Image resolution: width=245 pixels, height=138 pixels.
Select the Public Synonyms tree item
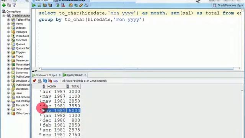[23, 77]
